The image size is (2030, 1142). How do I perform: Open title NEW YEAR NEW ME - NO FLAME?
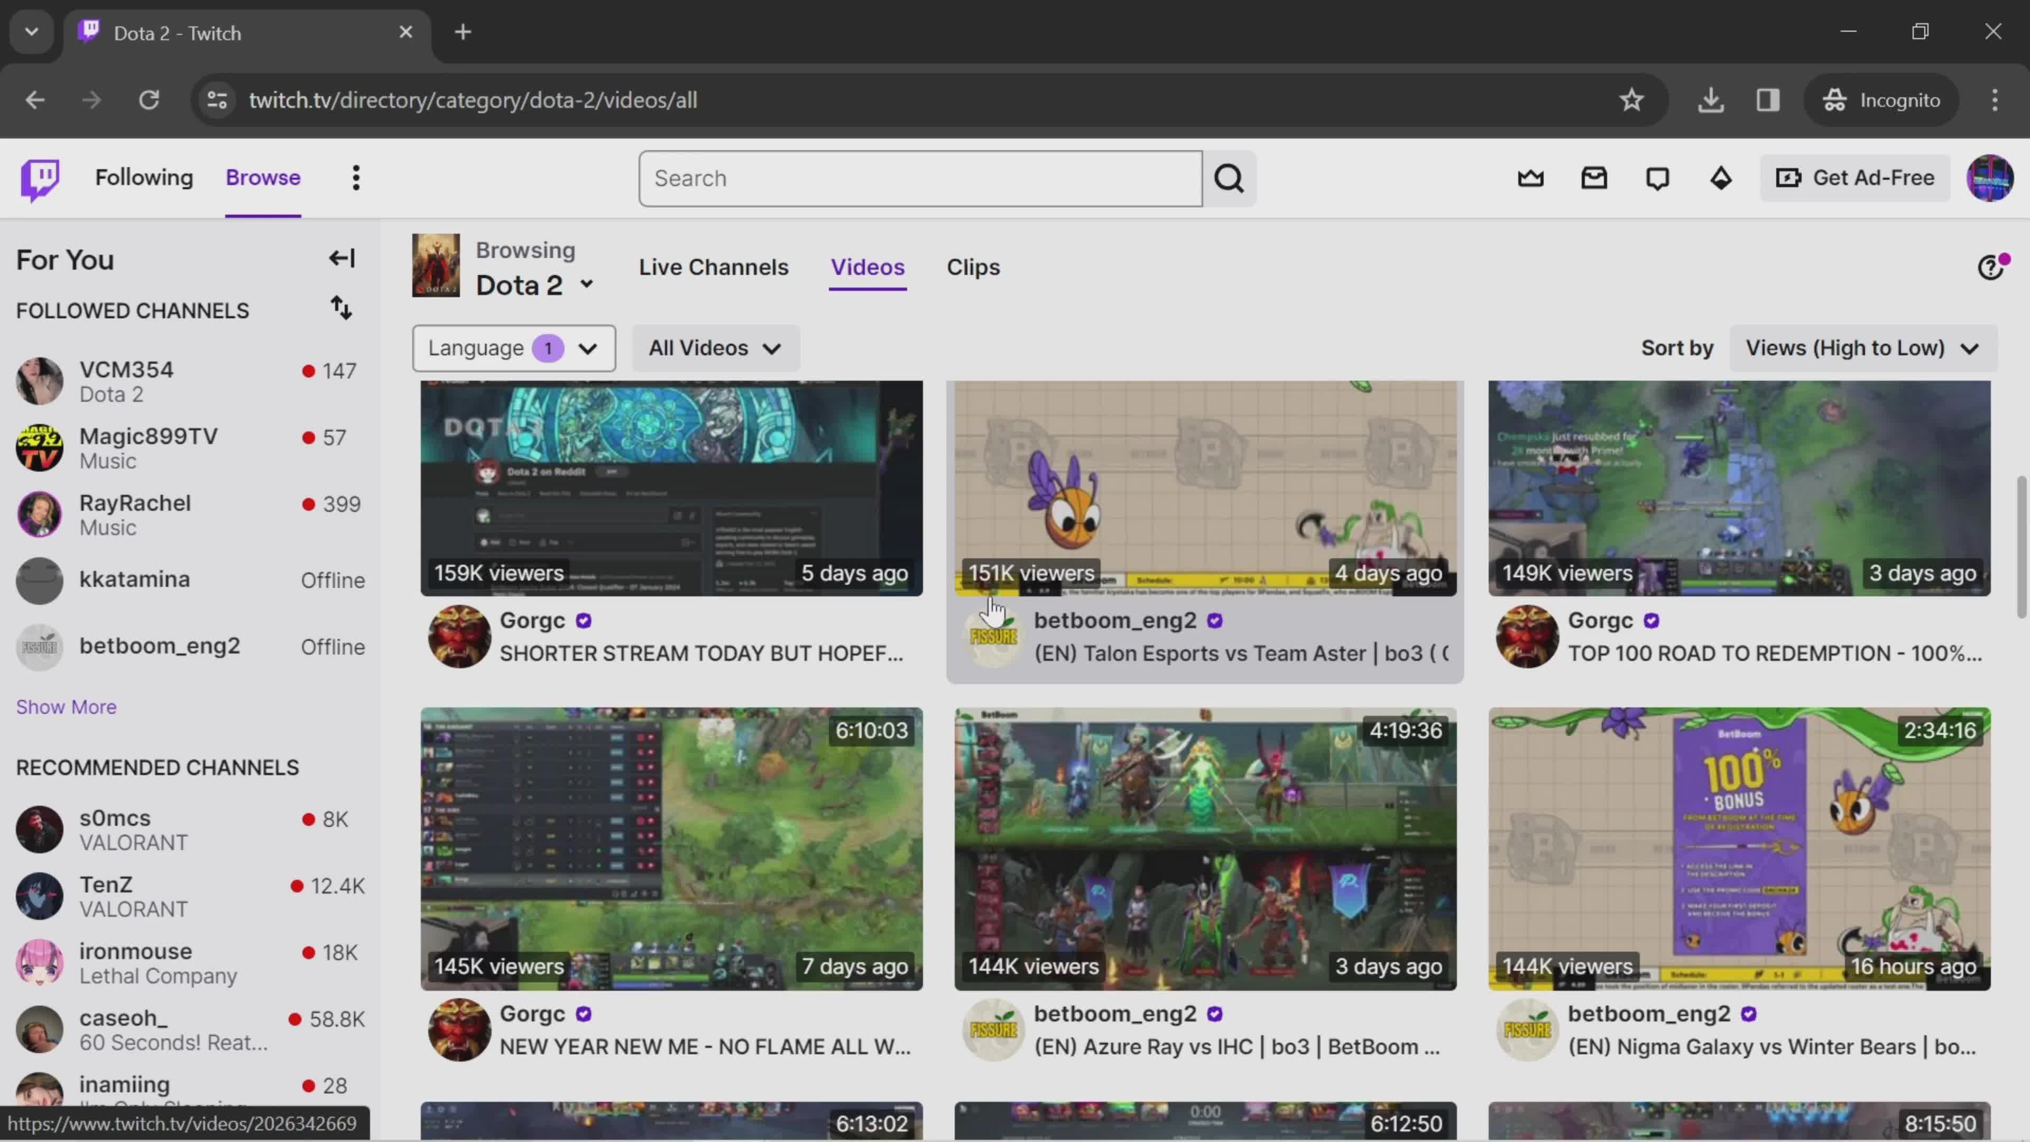click(705, 1047)
